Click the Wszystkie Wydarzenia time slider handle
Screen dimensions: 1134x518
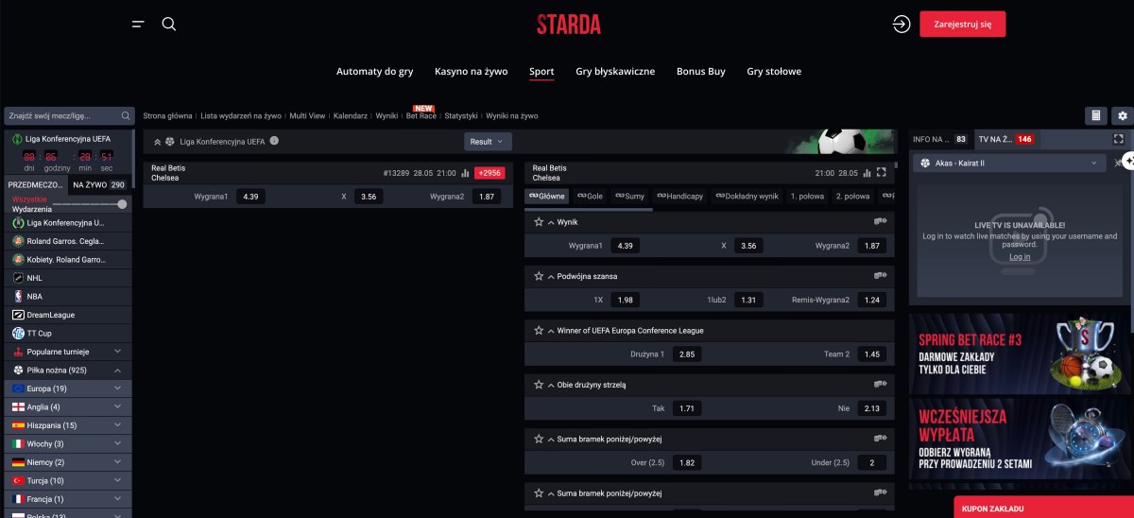pos(122,204)
